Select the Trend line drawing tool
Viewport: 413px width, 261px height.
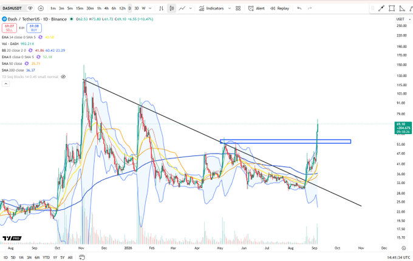tap(381, 8)
